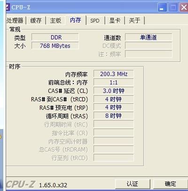
Task: Switch to the 显卡 tab
Action: [x=115, y=21]
